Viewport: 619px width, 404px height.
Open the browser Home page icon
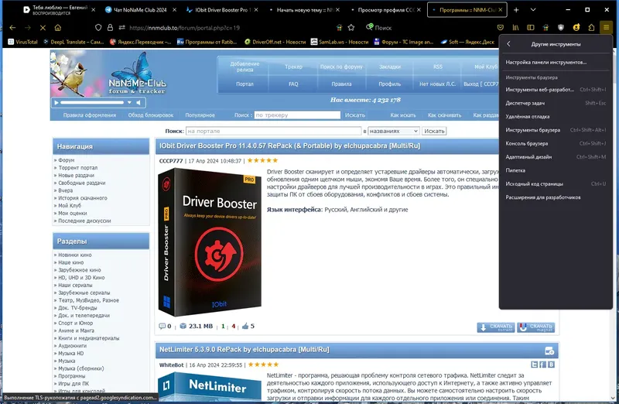coord(57,28)
